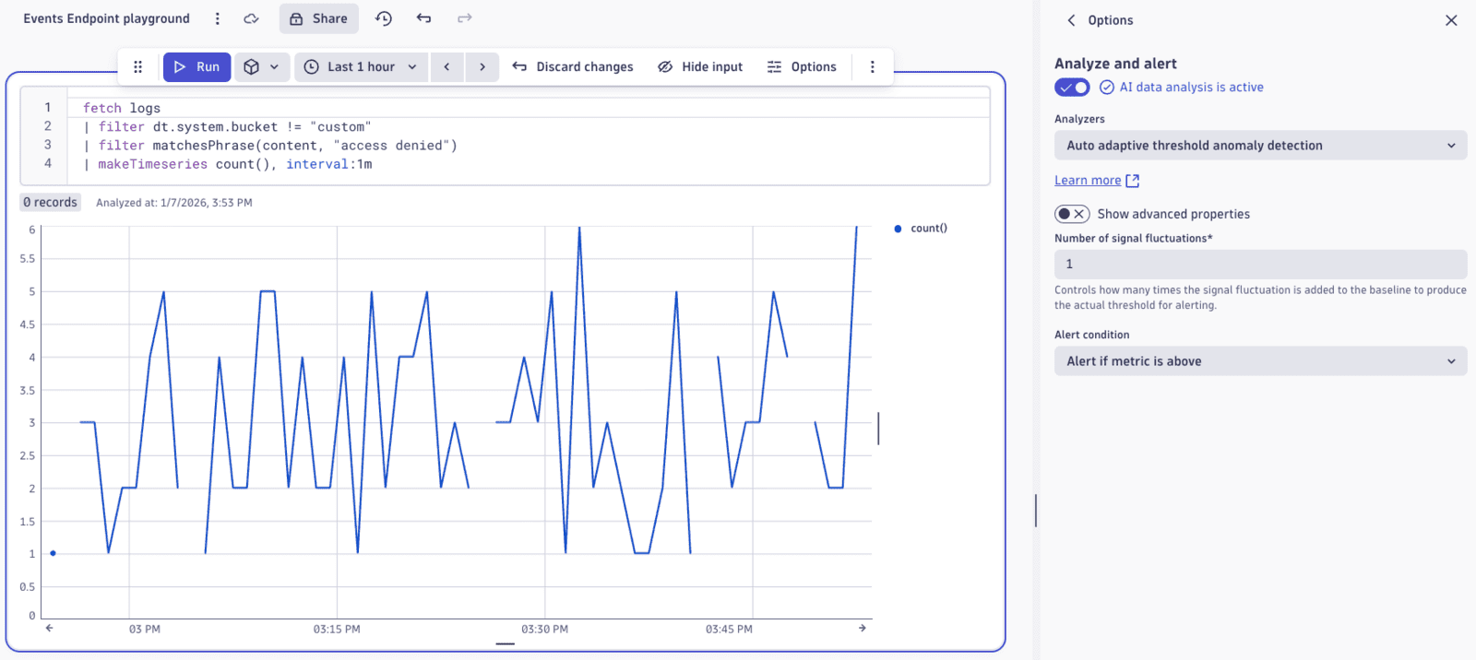Click the cloud sync status icon

click(251, 18)
